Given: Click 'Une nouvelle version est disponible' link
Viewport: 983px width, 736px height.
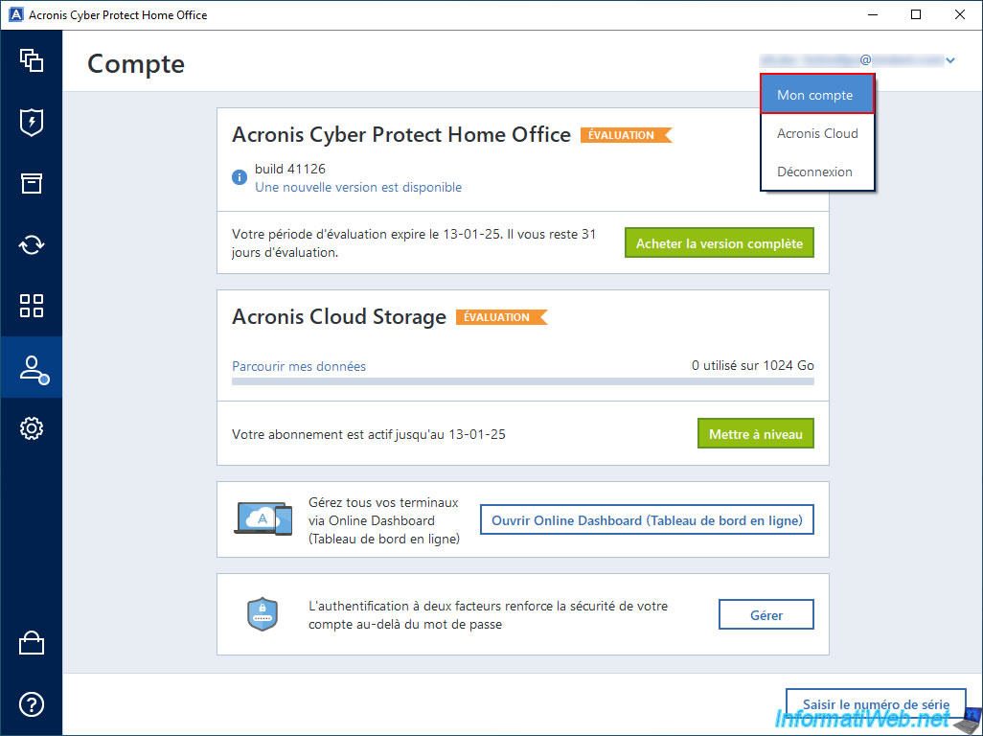Looking at the screenshot, I should click(x=358, y=187).
